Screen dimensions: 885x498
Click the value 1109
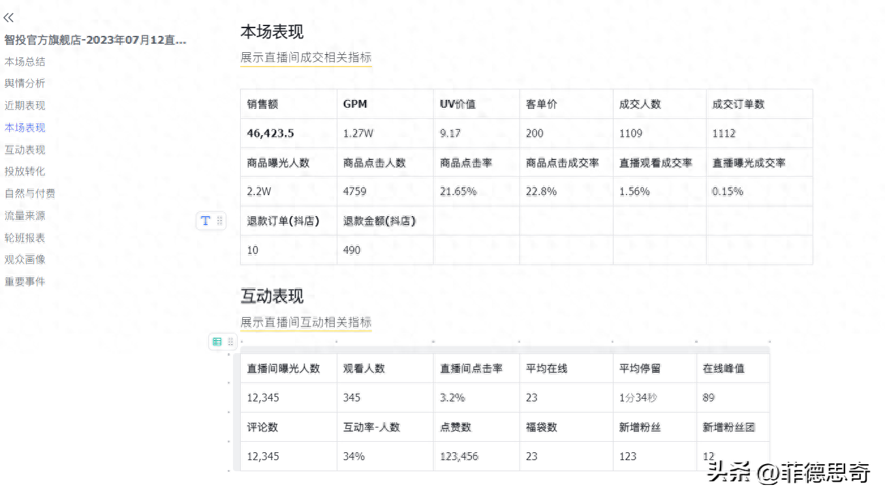pyautogui.click(x=630, y=133)
